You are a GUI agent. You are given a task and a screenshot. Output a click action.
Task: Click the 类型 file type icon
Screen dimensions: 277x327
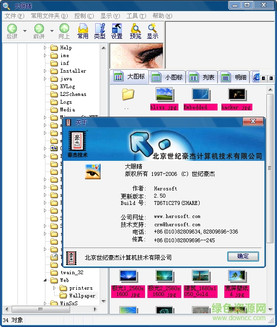pos(100,31)
